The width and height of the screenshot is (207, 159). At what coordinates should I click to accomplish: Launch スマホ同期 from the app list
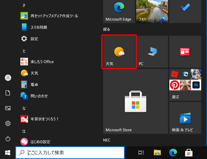[x=34, y=27]
